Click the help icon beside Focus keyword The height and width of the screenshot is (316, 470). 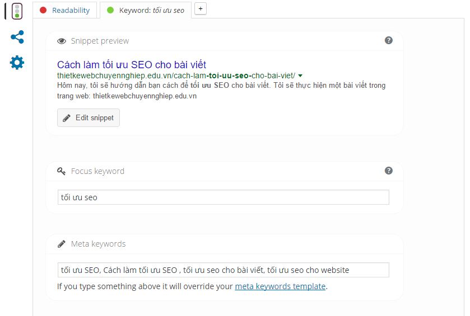coord(389,171)
